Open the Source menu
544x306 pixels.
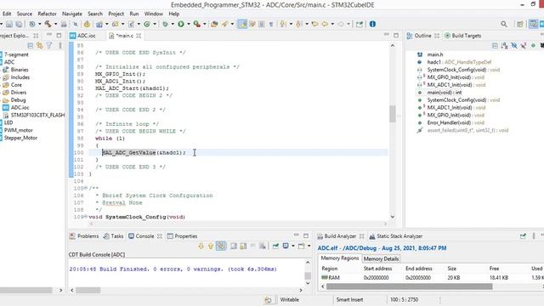pos(25,14)
